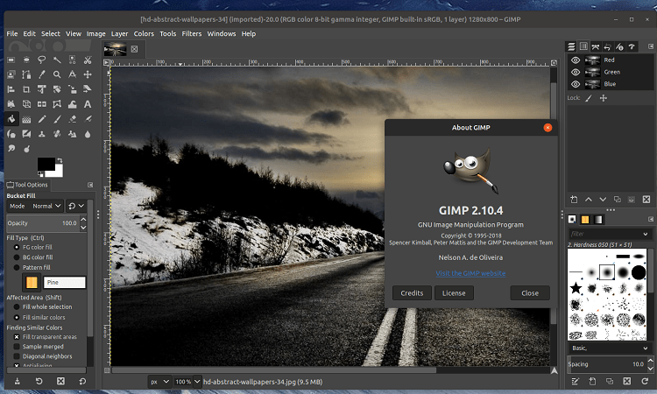
Task: Select the Smudge tool
Action: click(11, 149)
